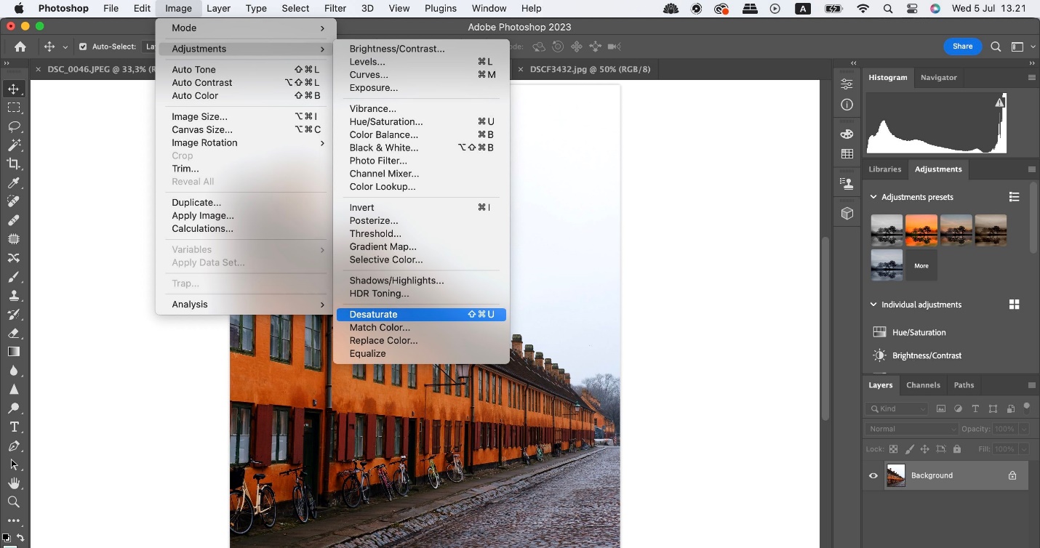Image resolution: width=1040 pixels, height=548 pixels.
Task: Collapse the Adjustments presets section
Action: (873, 197)
